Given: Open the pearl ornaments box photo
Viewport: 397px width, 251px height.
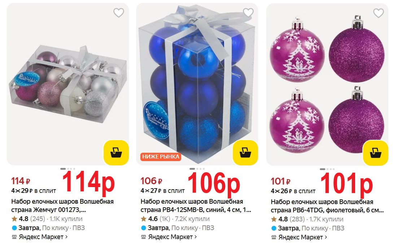Looking at the screenshot, I should tap(67, 84).
